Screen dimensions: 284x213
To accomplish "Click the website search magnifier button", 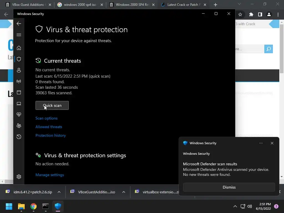I will tap(268, 49).
